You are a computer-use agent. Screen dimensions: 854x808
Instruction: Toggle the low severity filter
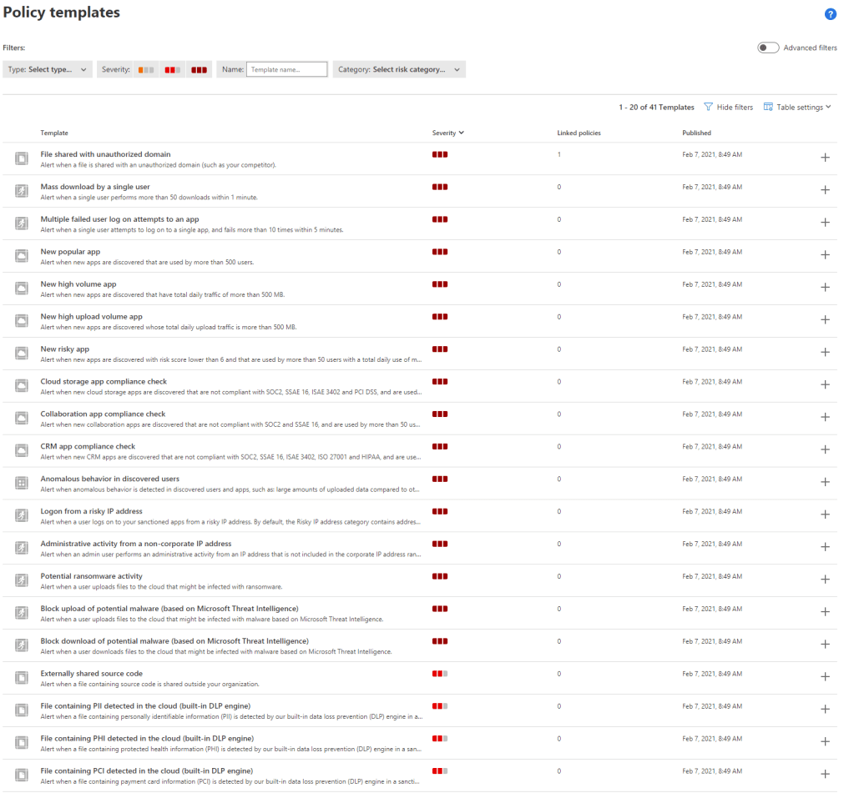coord(146,70)
